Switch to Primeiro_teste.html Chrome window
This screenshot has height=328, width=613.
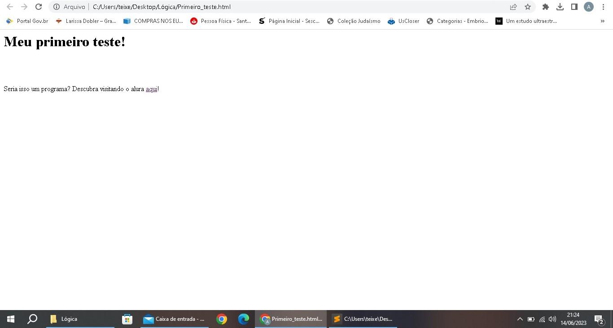click(291, 319)
